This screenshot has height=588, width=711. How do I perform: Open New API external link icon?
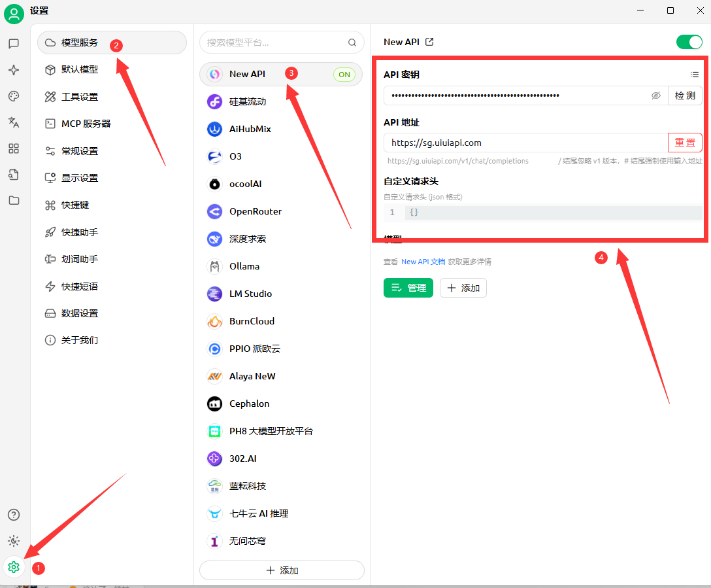[429, 42]
